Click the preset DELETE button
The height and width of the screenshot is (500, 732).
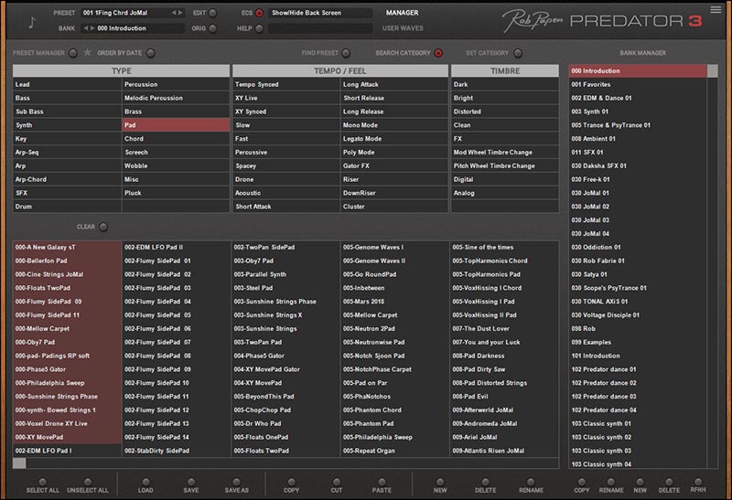486,482
